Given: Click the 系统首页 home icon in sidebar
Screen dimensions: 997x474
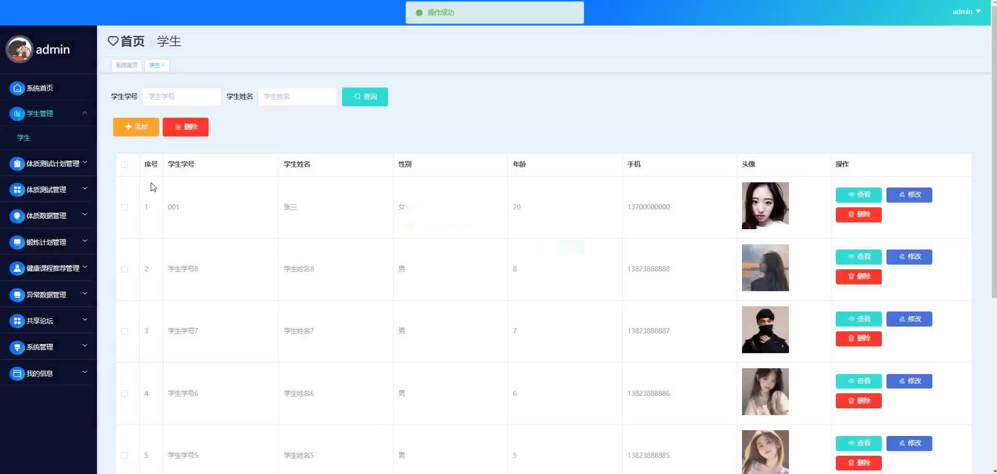Looking at the screenshot, I should click(17, 88).
